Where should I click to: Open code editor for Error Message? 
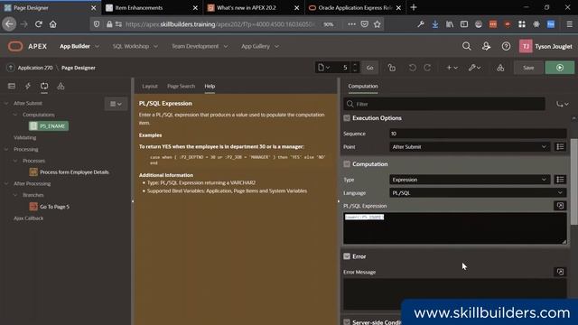point(560,272)
